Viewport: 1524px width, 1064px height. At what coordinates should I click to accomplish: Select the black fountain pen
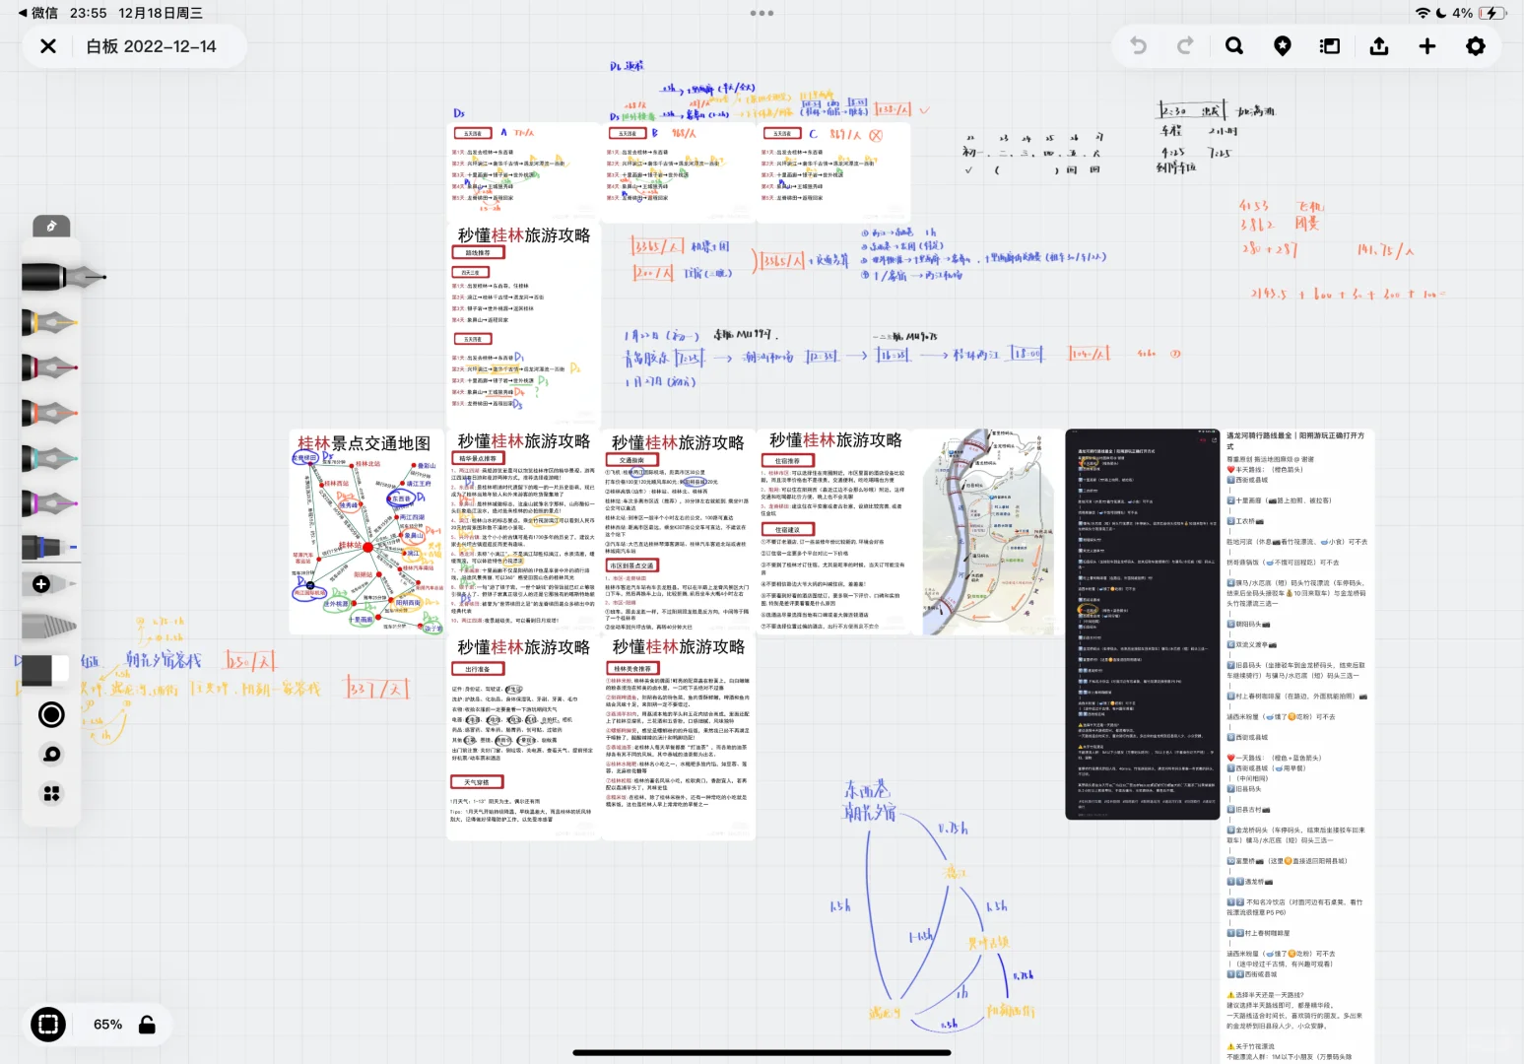pos(62,277)
